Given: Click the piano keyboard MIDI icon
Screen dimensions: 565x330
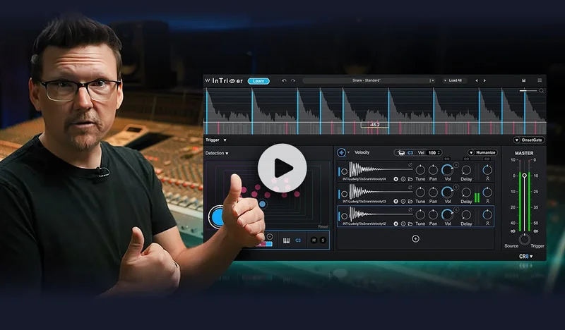Looking at the screenshot, I should click(286, 240).
